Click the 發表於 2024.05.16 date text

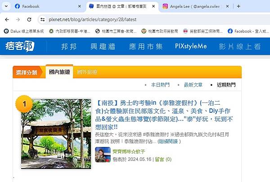pyautogui.click(x=132, y=159)
